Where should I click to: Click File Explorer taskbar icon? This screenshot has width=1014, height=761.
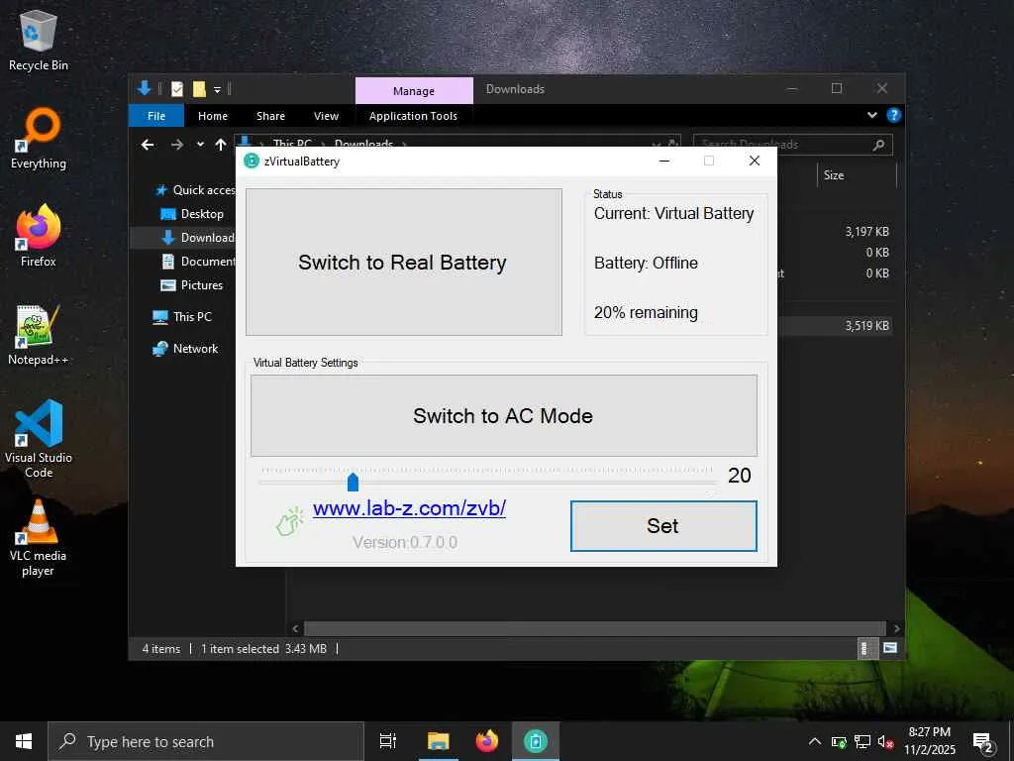438,741
